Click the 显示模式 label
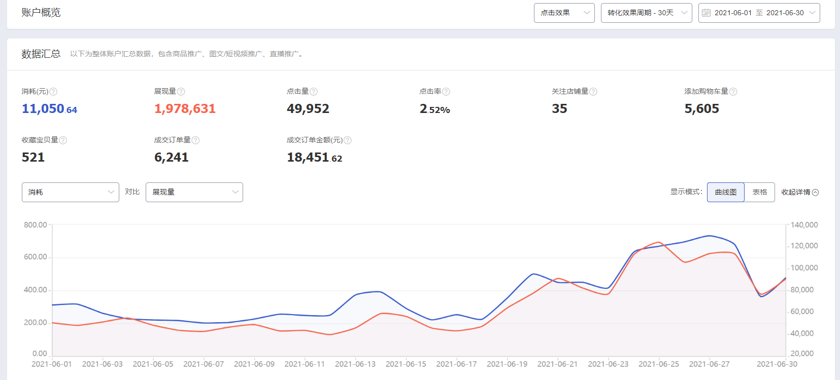 click(x=686, y=192)
